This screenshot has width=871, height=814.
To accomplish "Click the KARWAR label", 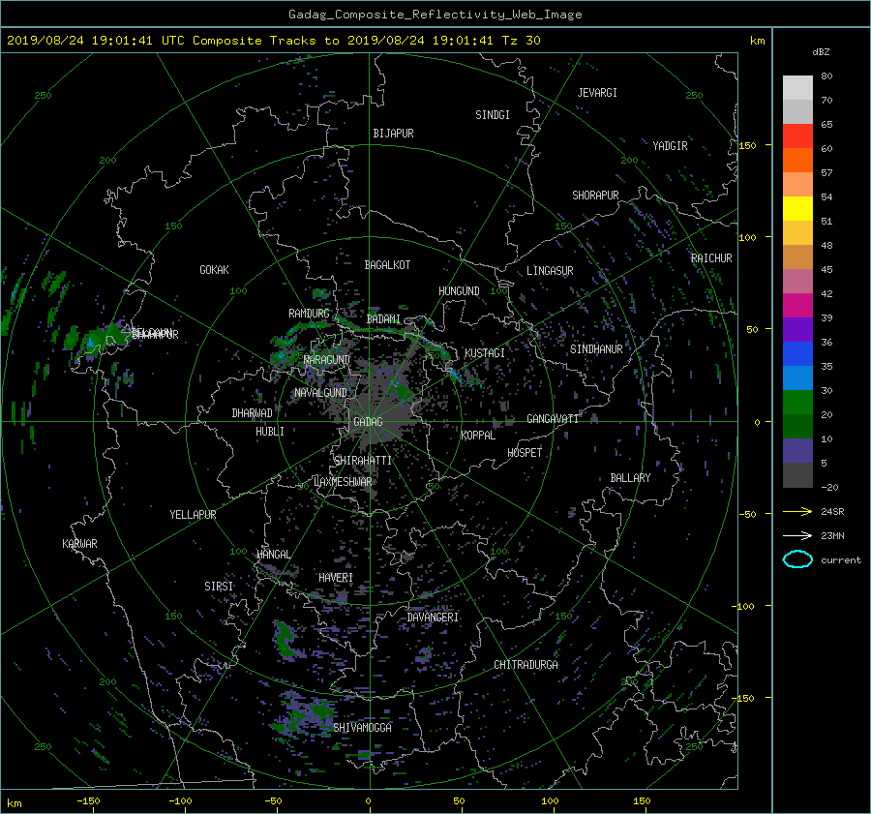I will [x=79, y=544].
